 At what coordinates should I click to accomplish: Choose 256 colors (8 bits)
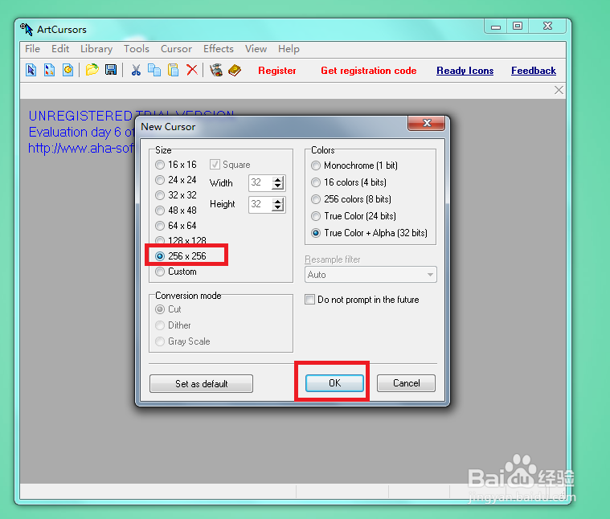pos(351,199)
